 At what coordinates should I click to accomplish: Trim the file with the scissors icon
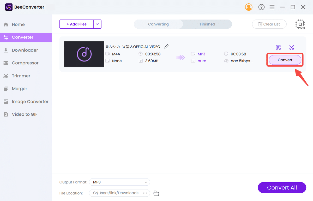click(292, 47)
